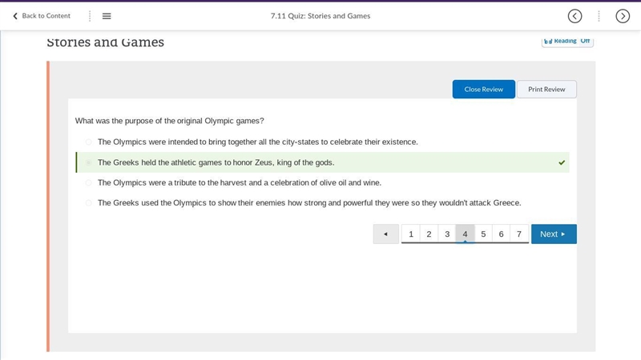The image size is (641, 360).
Task: Click the left arrow pagination button
Action: 386,234
